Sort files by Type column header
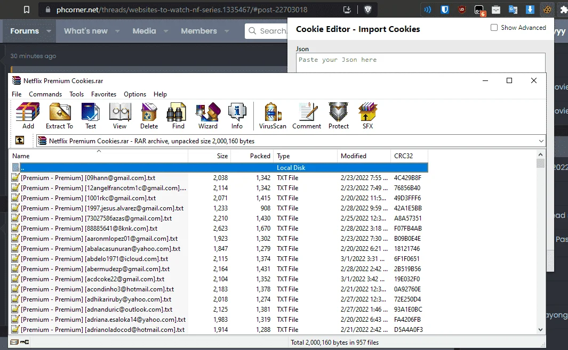 point(306,156)
